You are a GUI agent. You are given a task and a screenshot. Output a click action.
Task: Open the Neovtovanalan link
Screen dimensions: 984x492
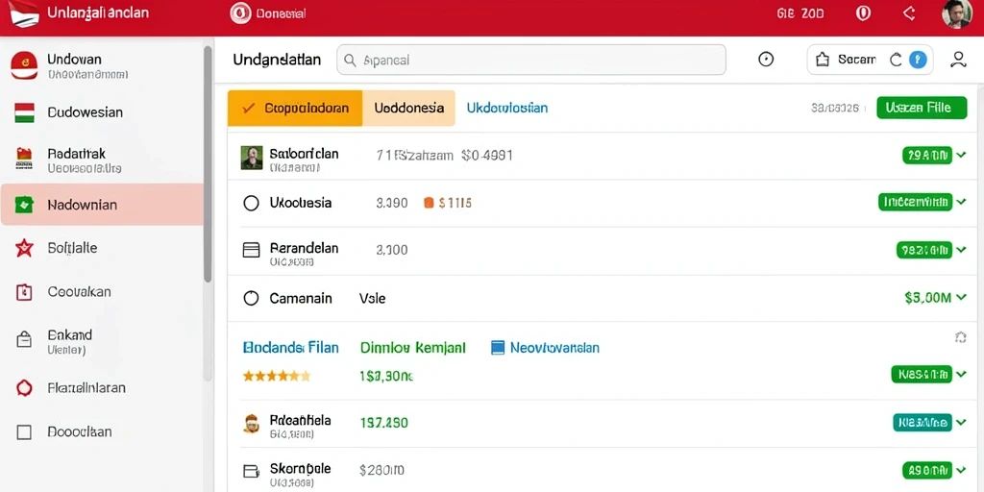pyautogui.click(x=545, y=347)
